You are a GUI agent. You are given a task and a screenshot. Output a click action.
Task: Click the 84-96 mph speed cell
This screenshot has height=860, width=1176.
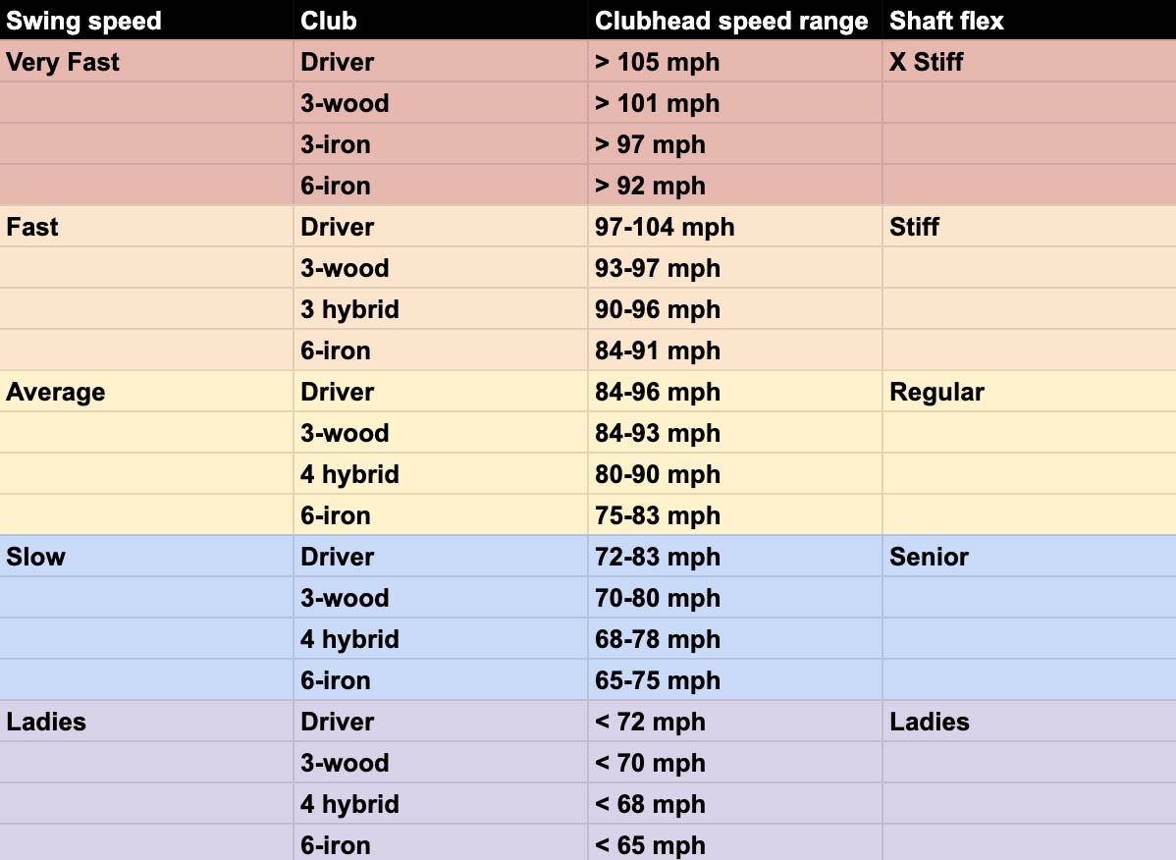pos(657,392)
